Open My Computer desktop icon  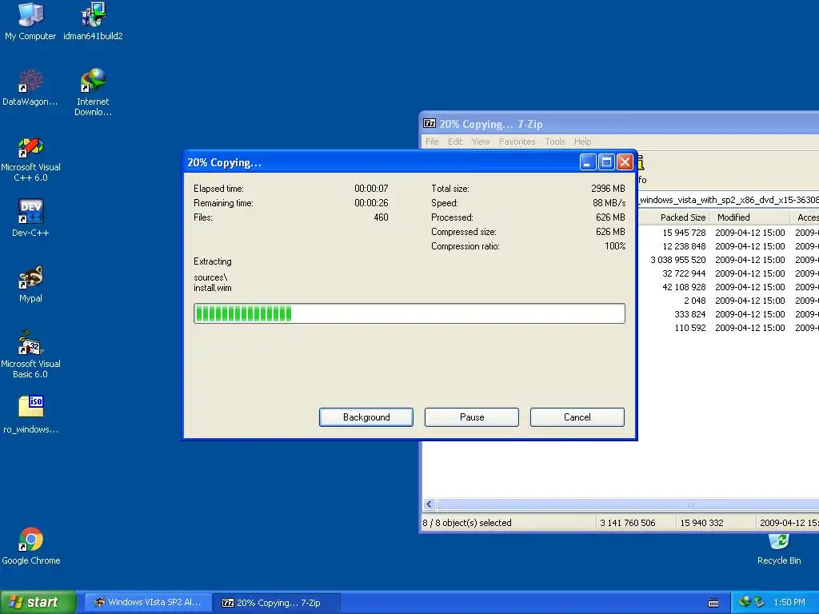[x=30, y=21]
